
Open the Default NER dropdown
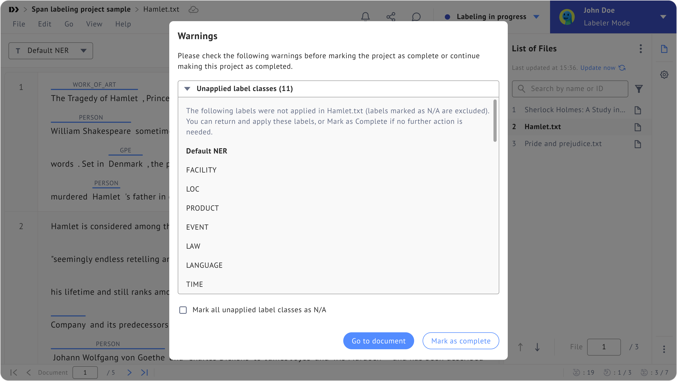[x=51, y=51]
